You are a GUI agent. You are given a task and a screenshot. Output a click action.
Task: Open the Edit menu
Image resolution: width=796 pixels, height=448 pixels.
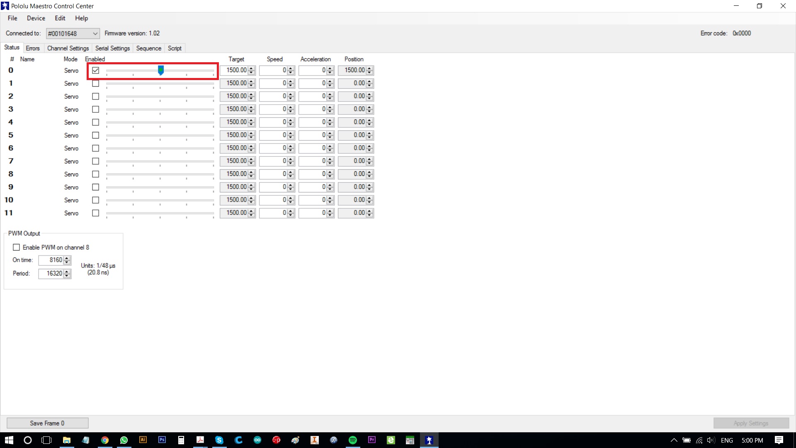point(60,18)
